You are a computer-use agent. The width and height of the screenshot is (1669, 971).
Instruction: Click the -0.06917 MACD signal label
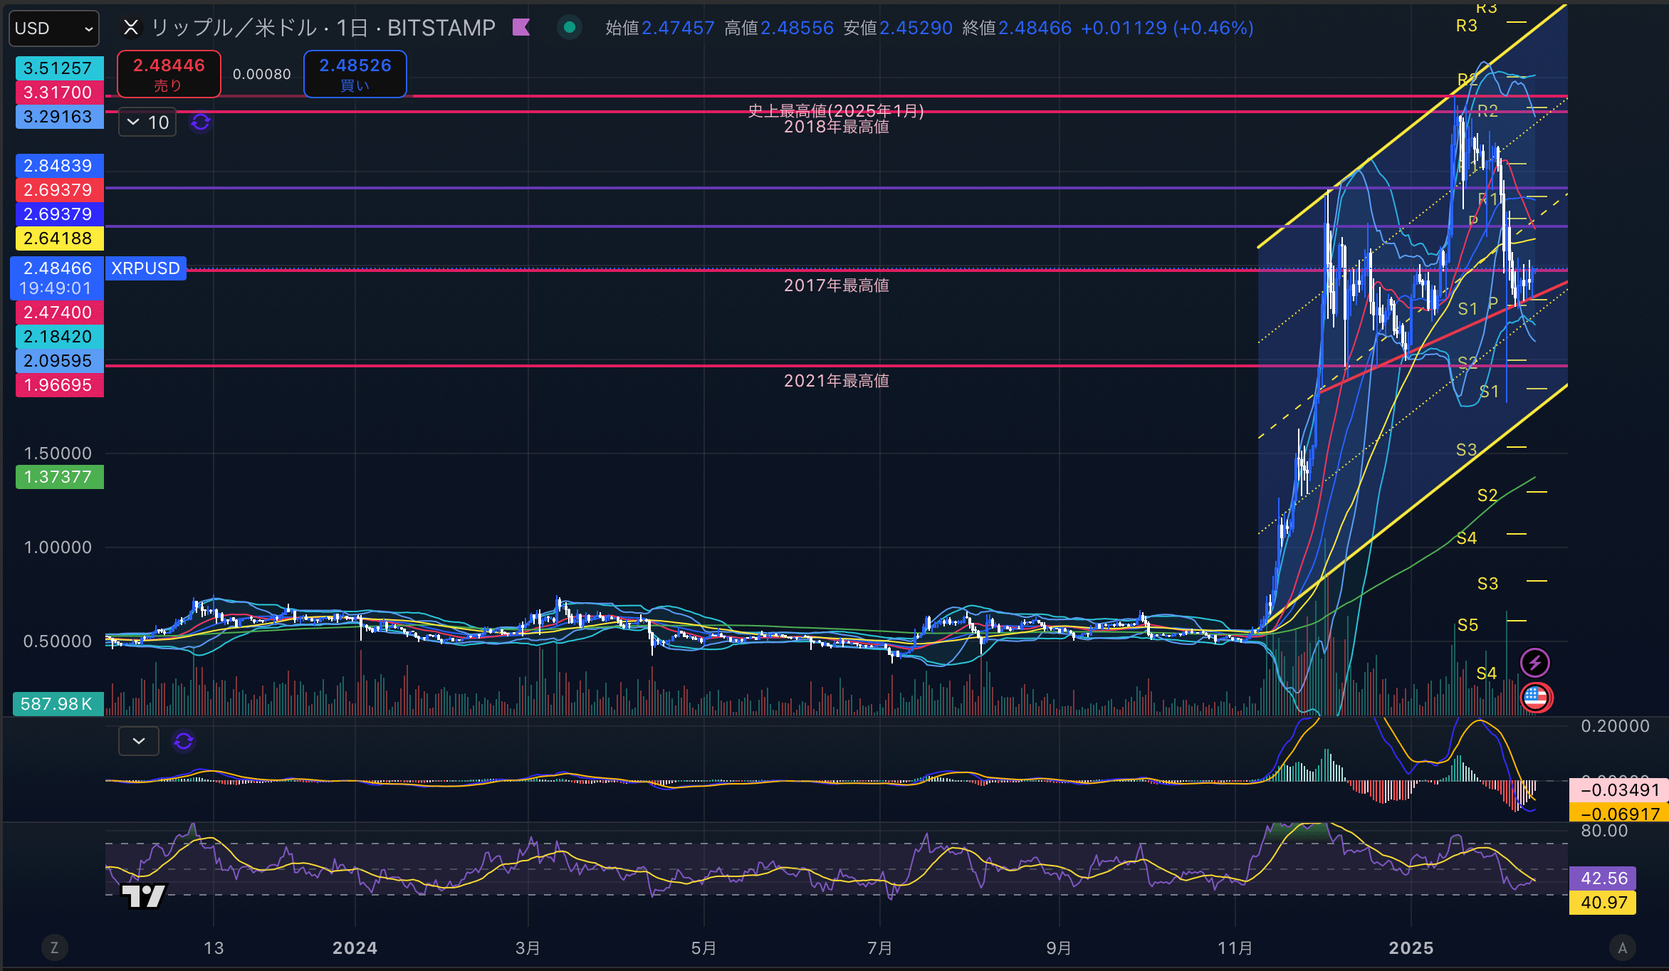coord(1619,814)
